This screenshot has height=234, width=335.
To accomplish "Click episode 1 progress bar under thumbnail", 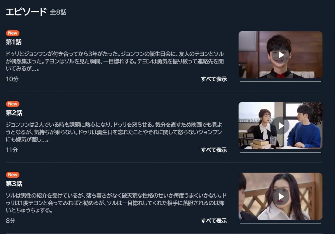I will coord(280,82).
